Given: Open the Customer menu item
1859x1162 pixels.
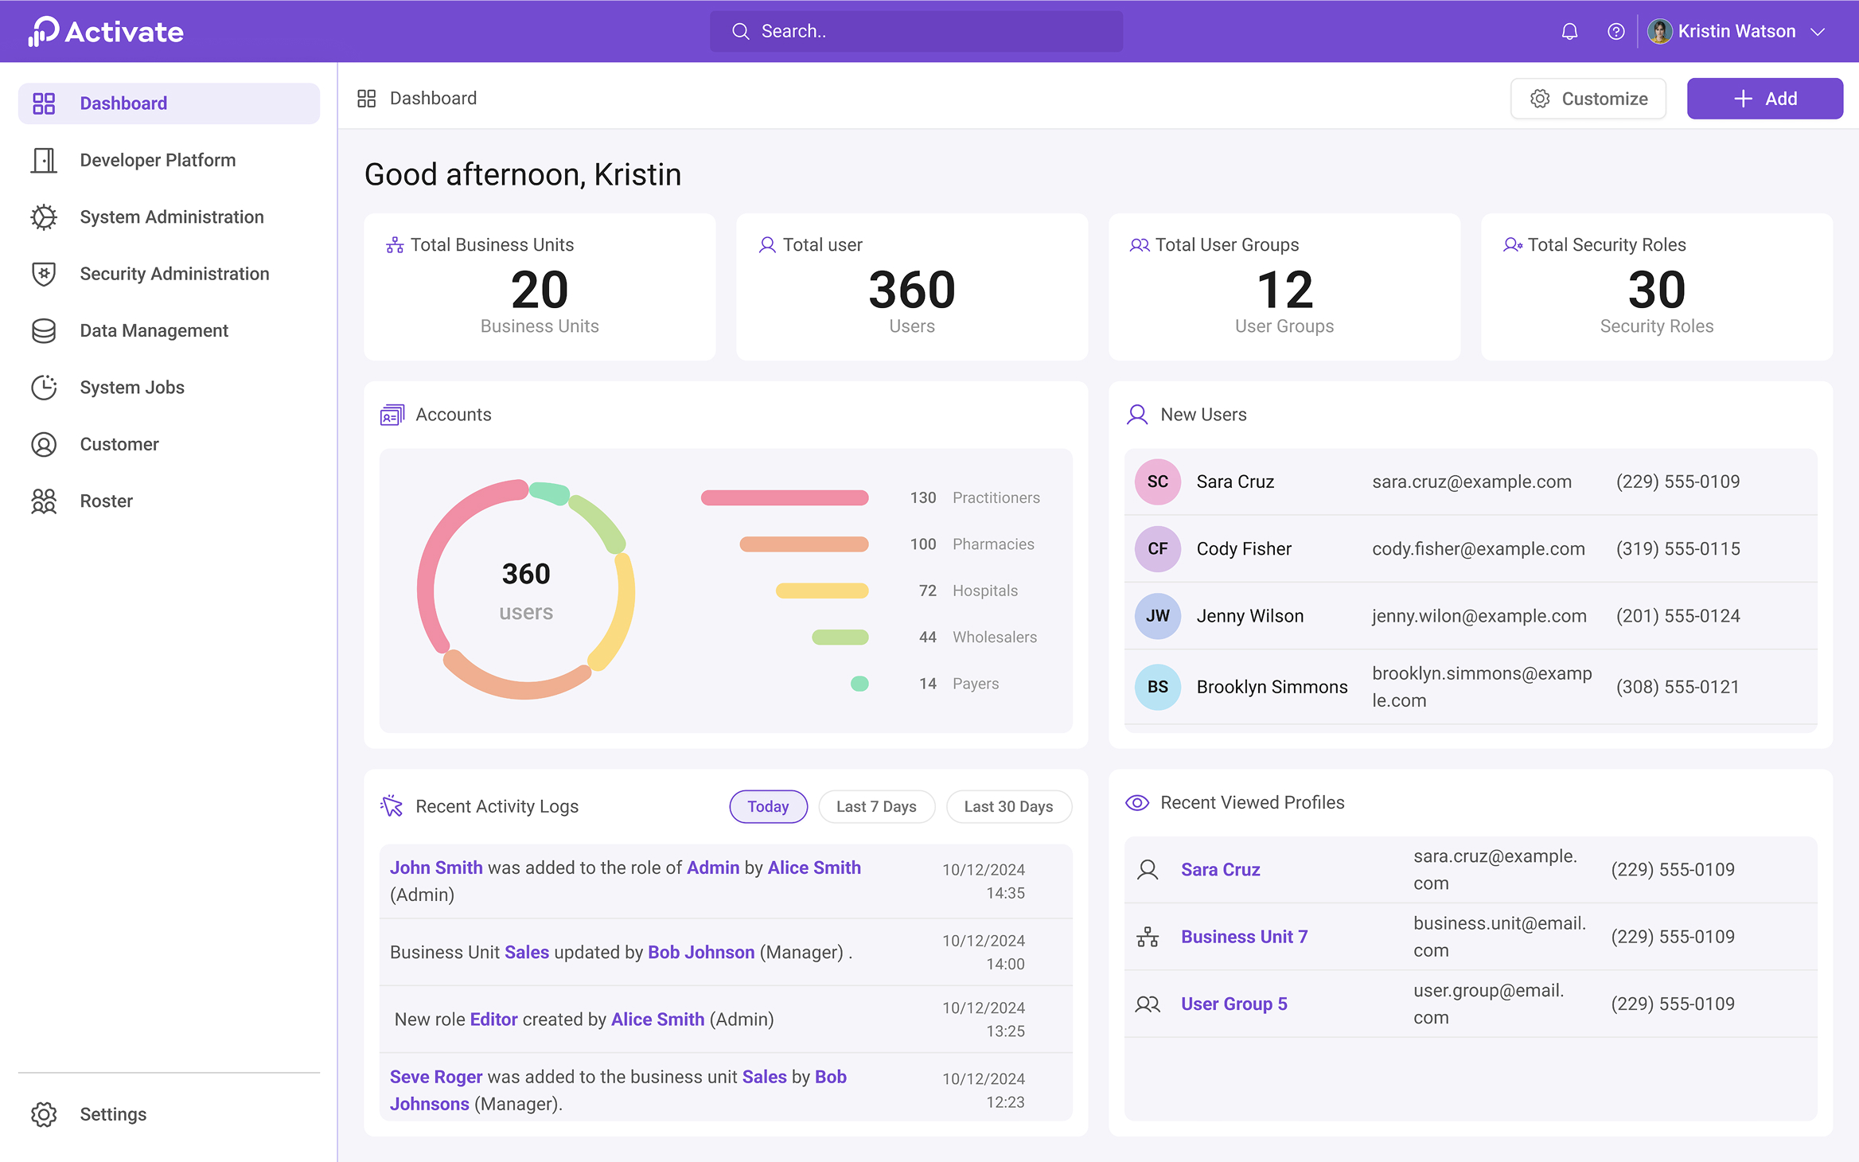Looking at the screenshot, I should (119, 444).
